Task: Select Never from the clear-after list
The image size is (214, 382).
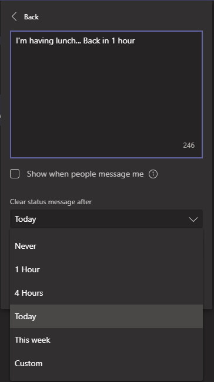Action: pos(106,246)
